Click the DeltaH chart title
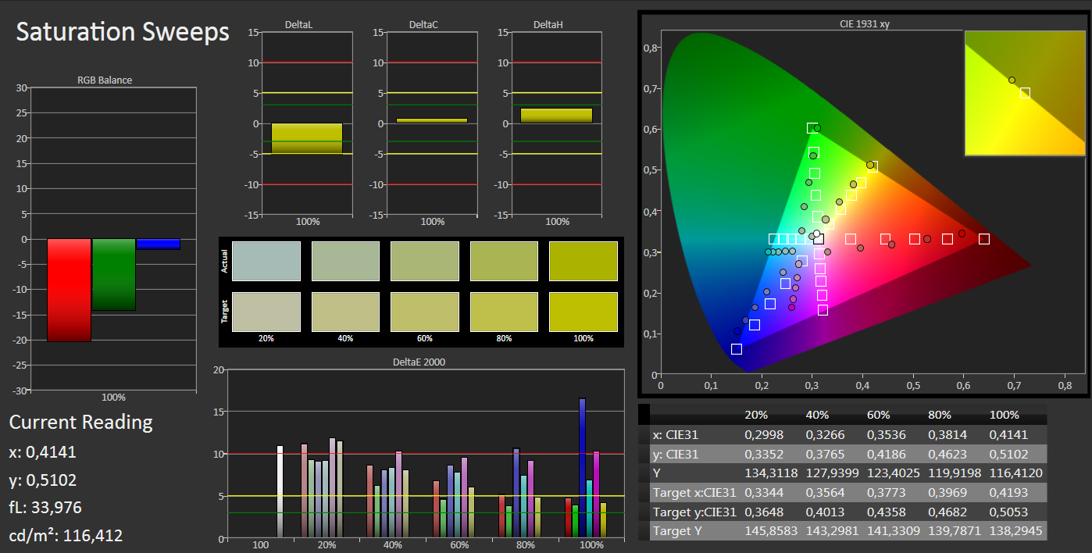The height and width of the screenshot is (553, 1092). pos(548,25)
